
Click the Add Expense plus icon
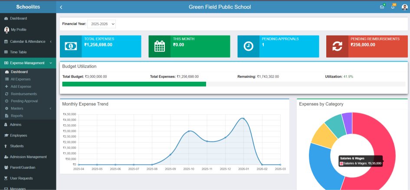(7, 87)
